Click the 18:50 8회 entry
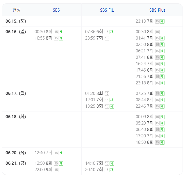The height and width of the screenshot is (179, 186). (x=144, y=142)
